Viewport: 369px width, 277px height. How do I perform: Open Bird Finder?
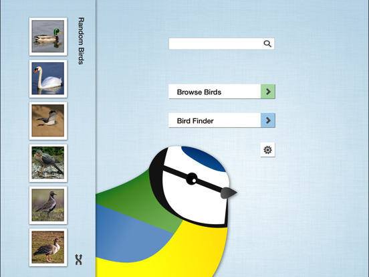[x=222, y=120]
